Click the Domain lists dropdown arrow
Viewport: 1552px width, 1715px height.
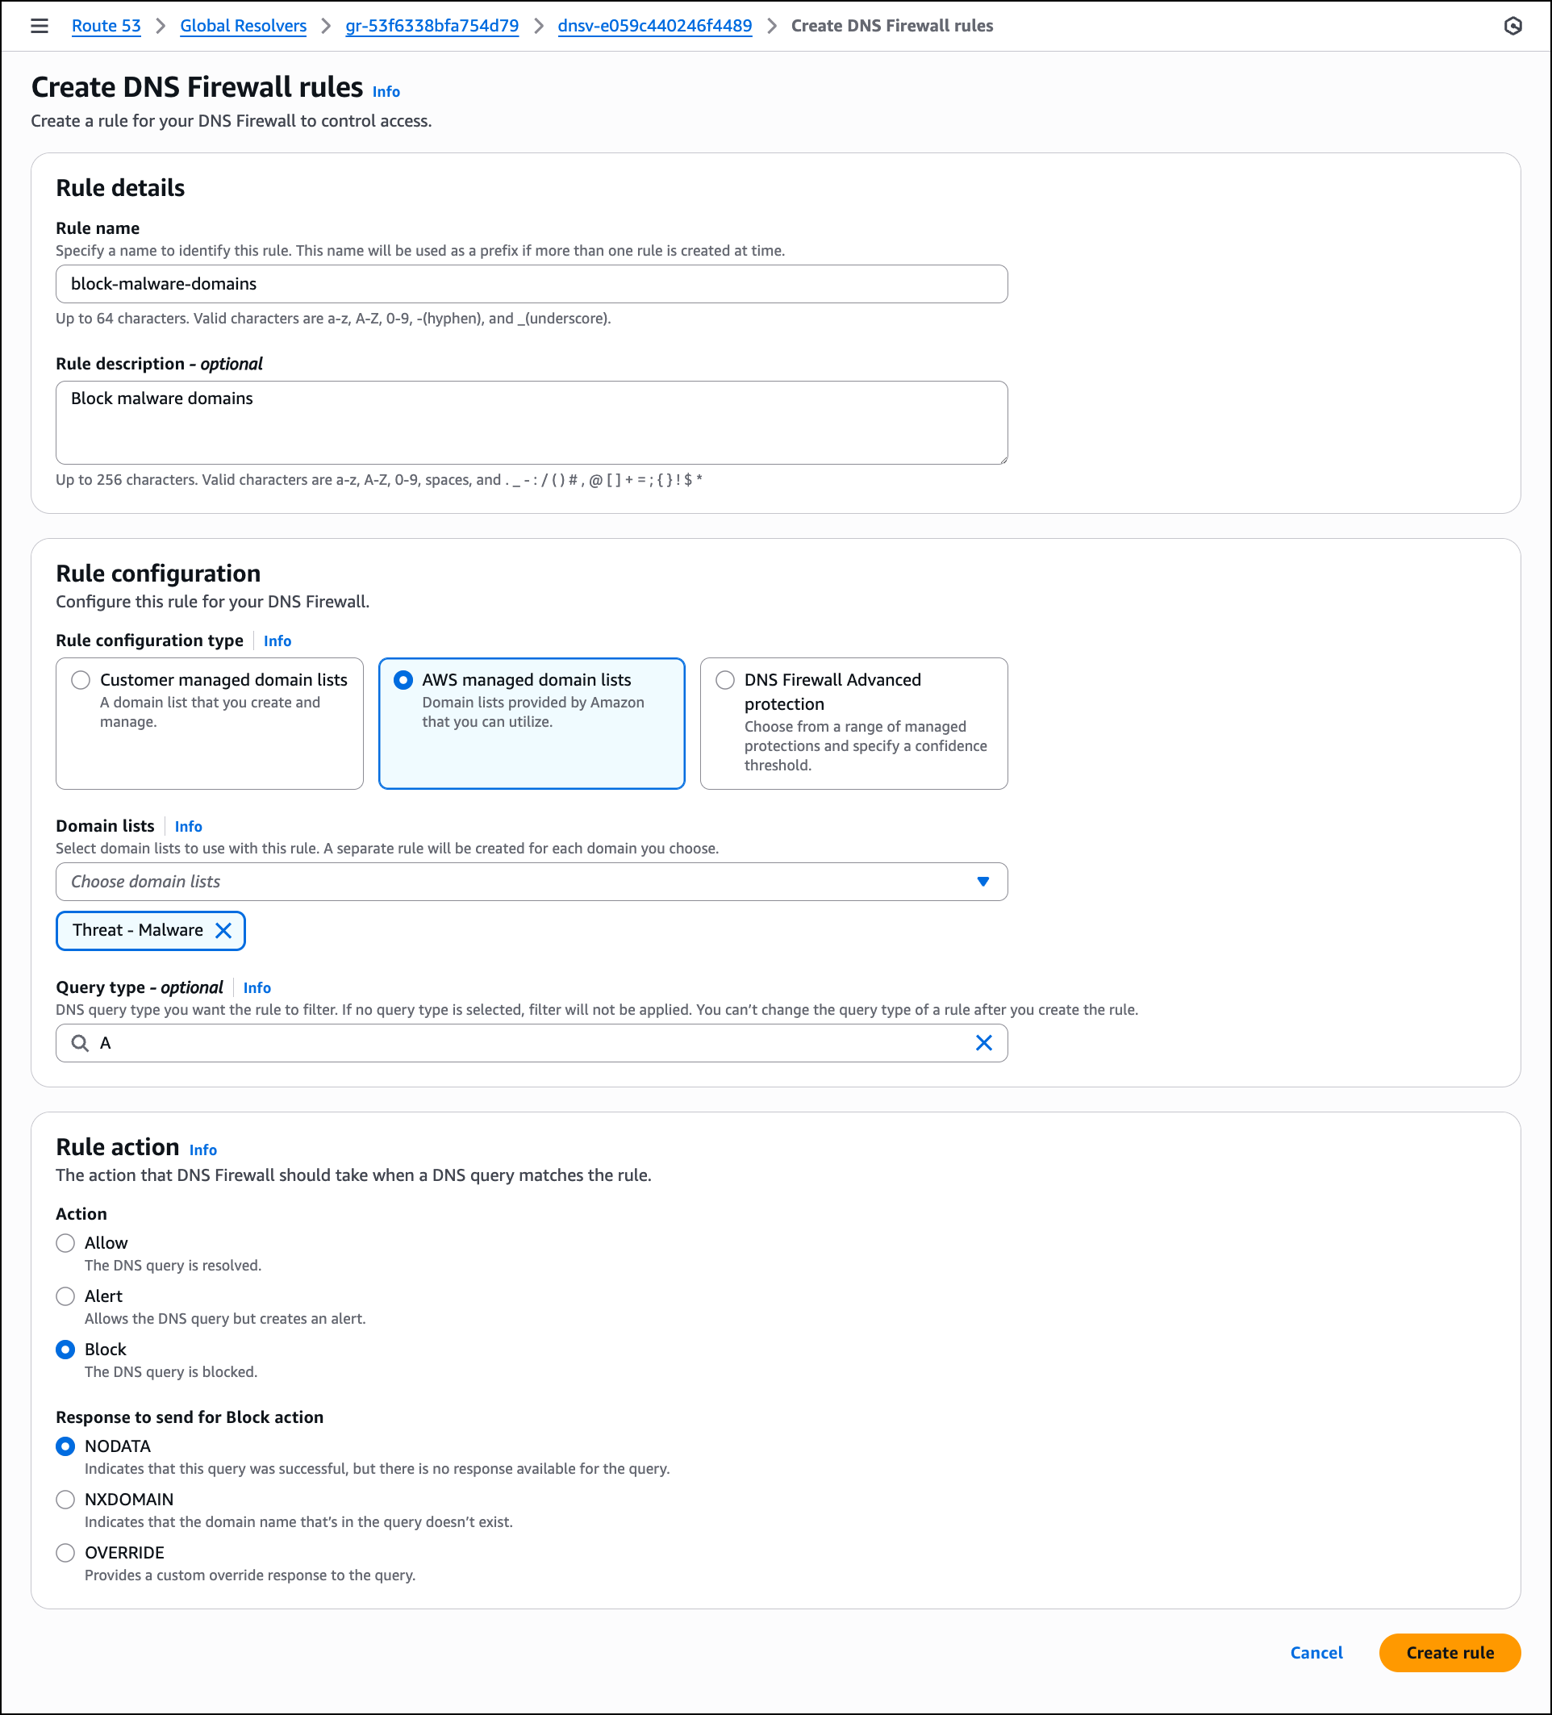coord(983,882)
